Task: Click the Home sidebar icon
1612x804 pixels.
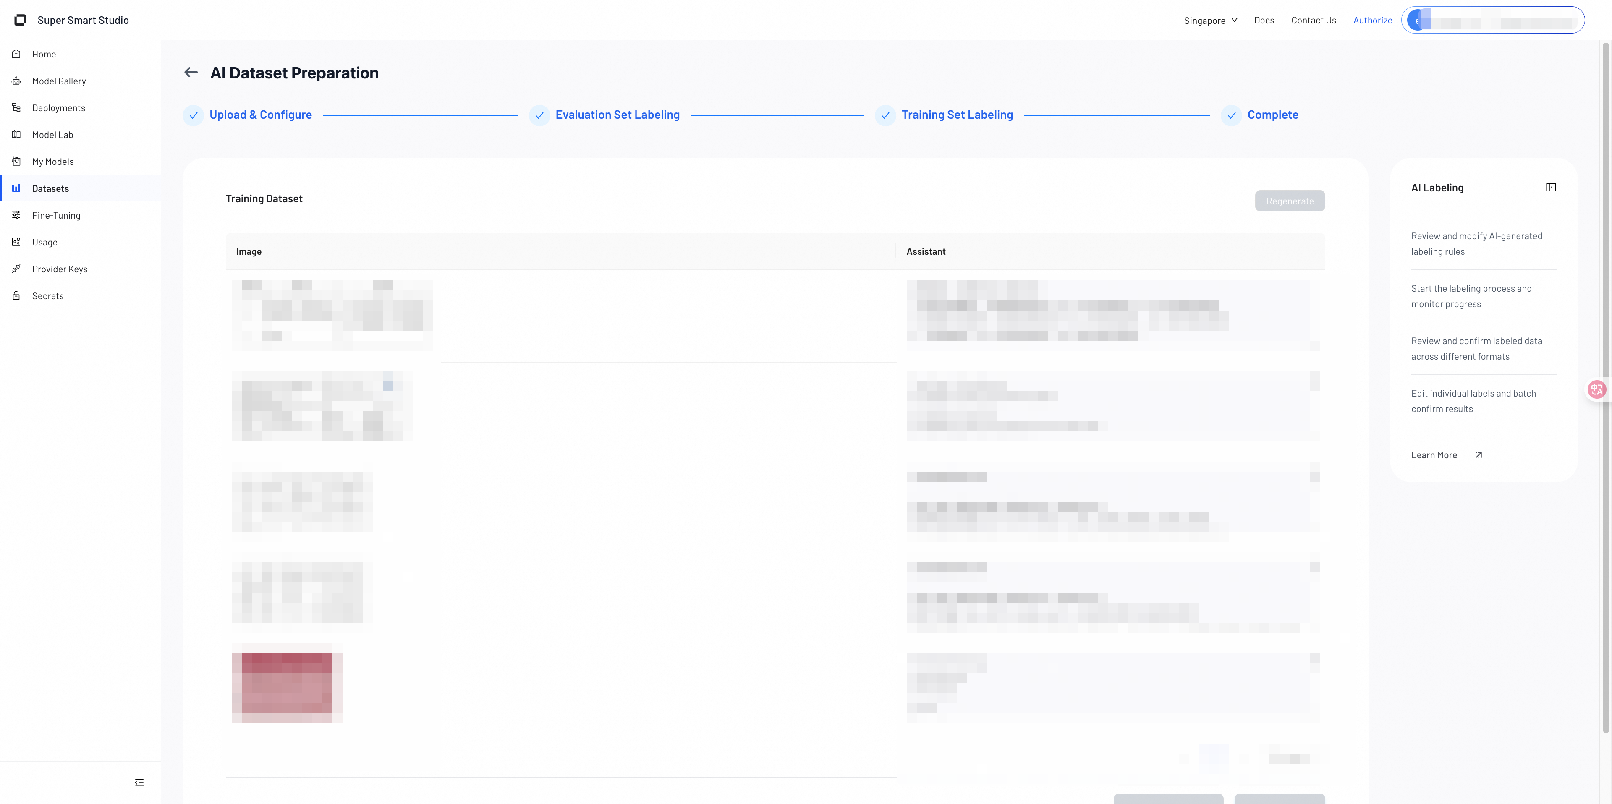Action: tap(16, 54)
